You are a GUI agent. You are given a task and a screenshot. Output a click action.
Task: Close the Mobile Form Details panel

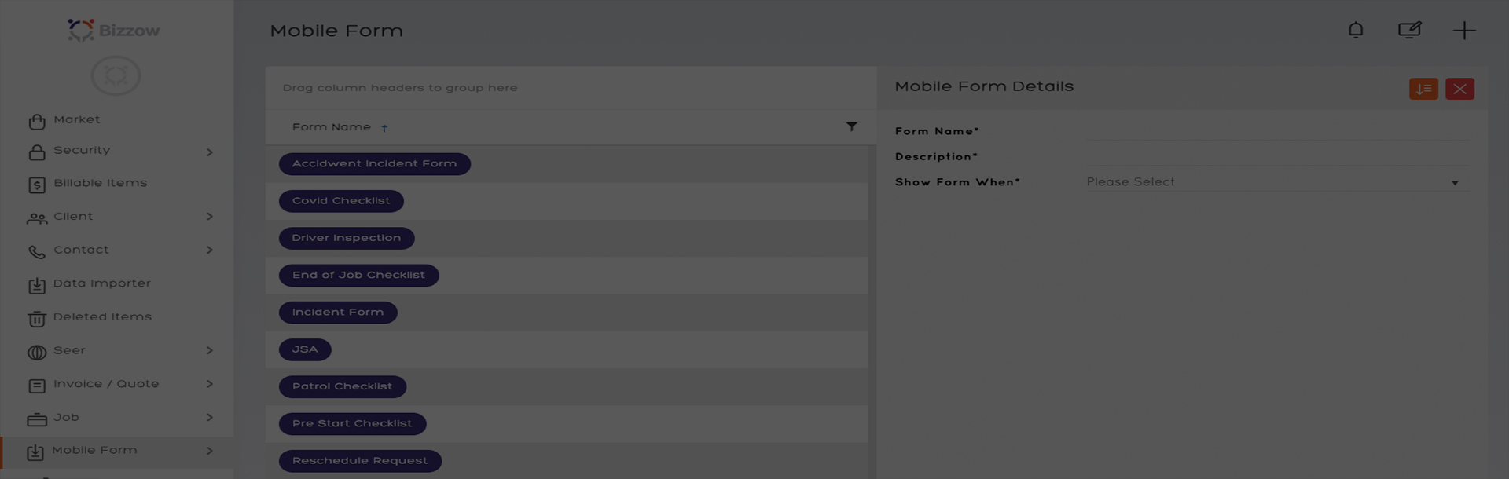tap(1459, 89)
